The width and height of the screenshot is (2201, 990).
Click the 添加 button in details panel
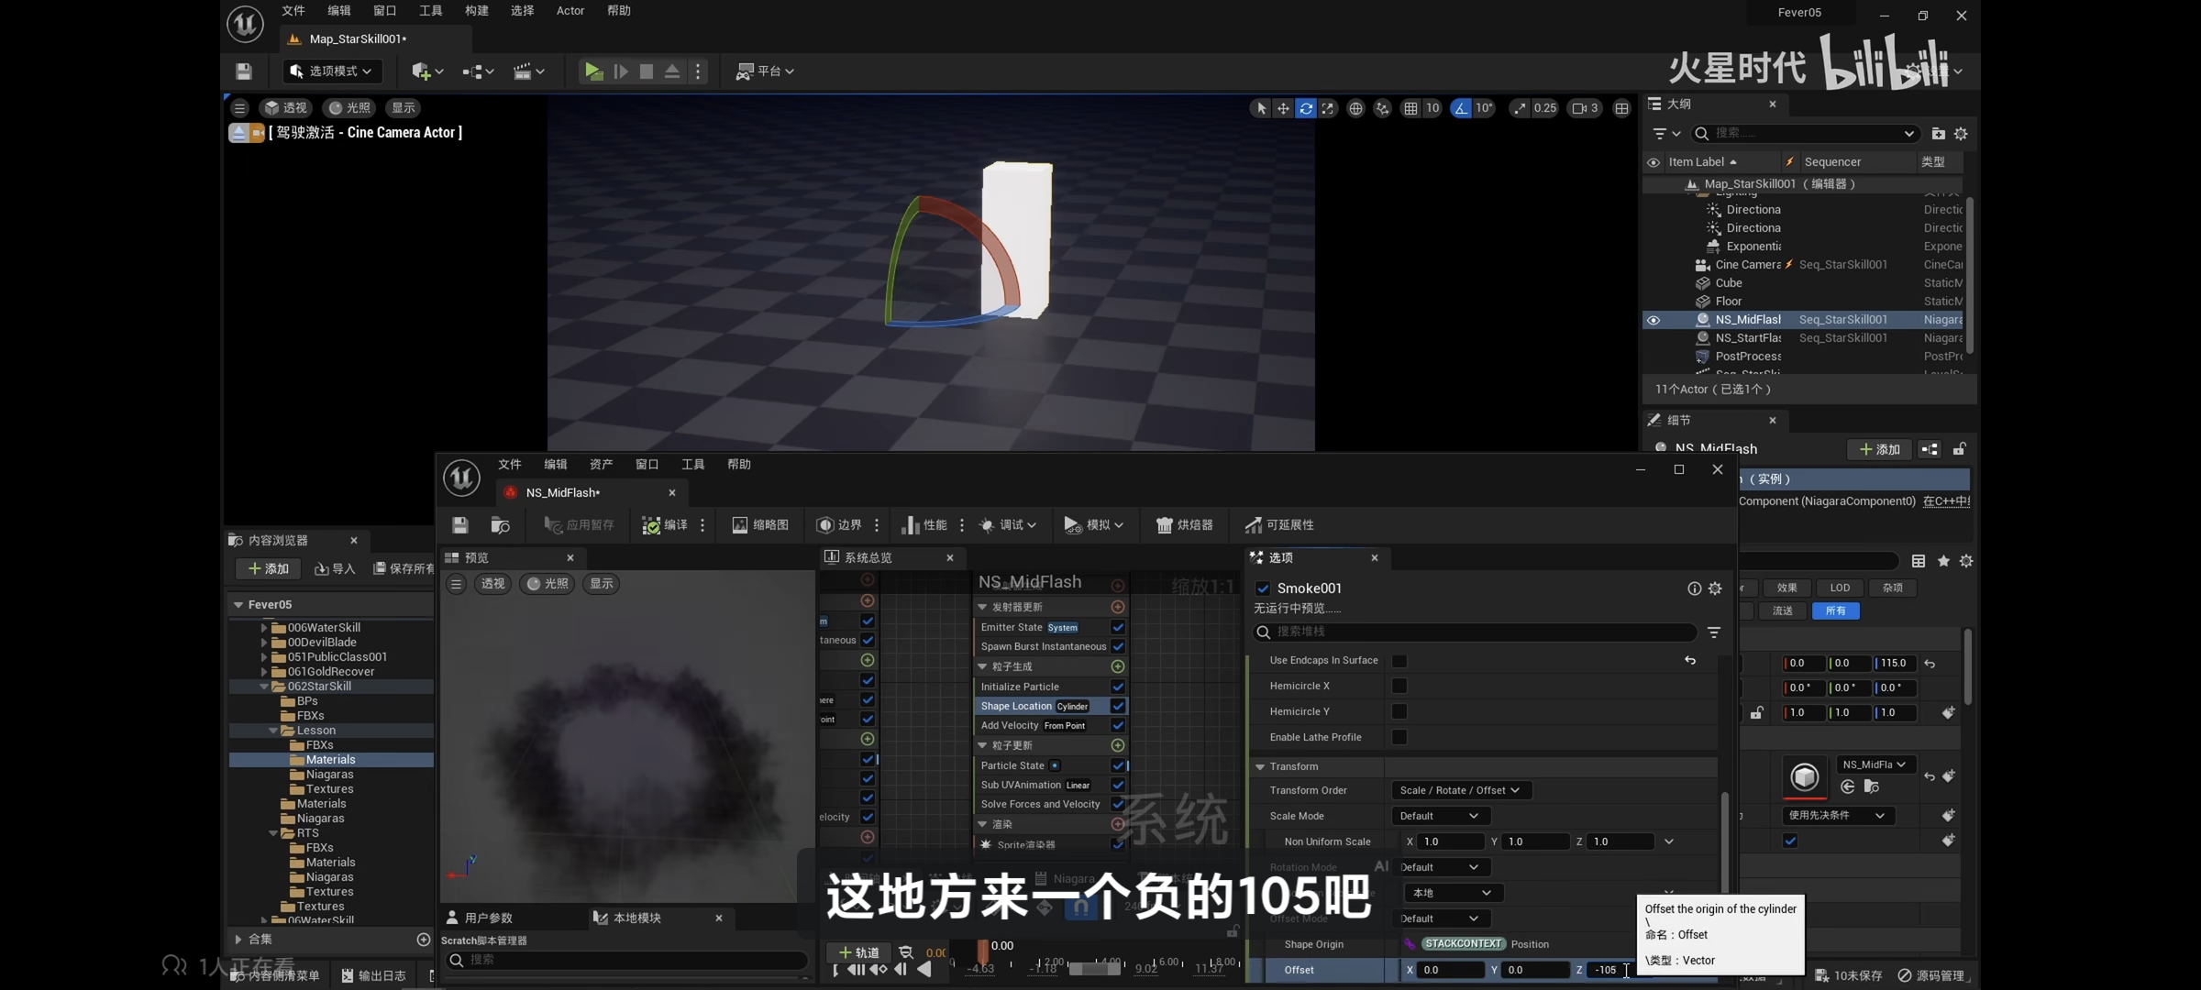pyautogui.click(x=1879, y=449)
